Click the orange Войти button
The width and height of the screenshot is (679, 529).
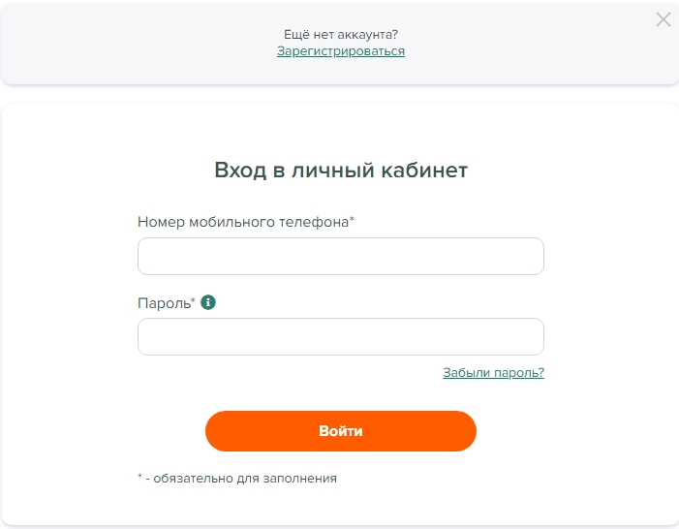[341, 431]
